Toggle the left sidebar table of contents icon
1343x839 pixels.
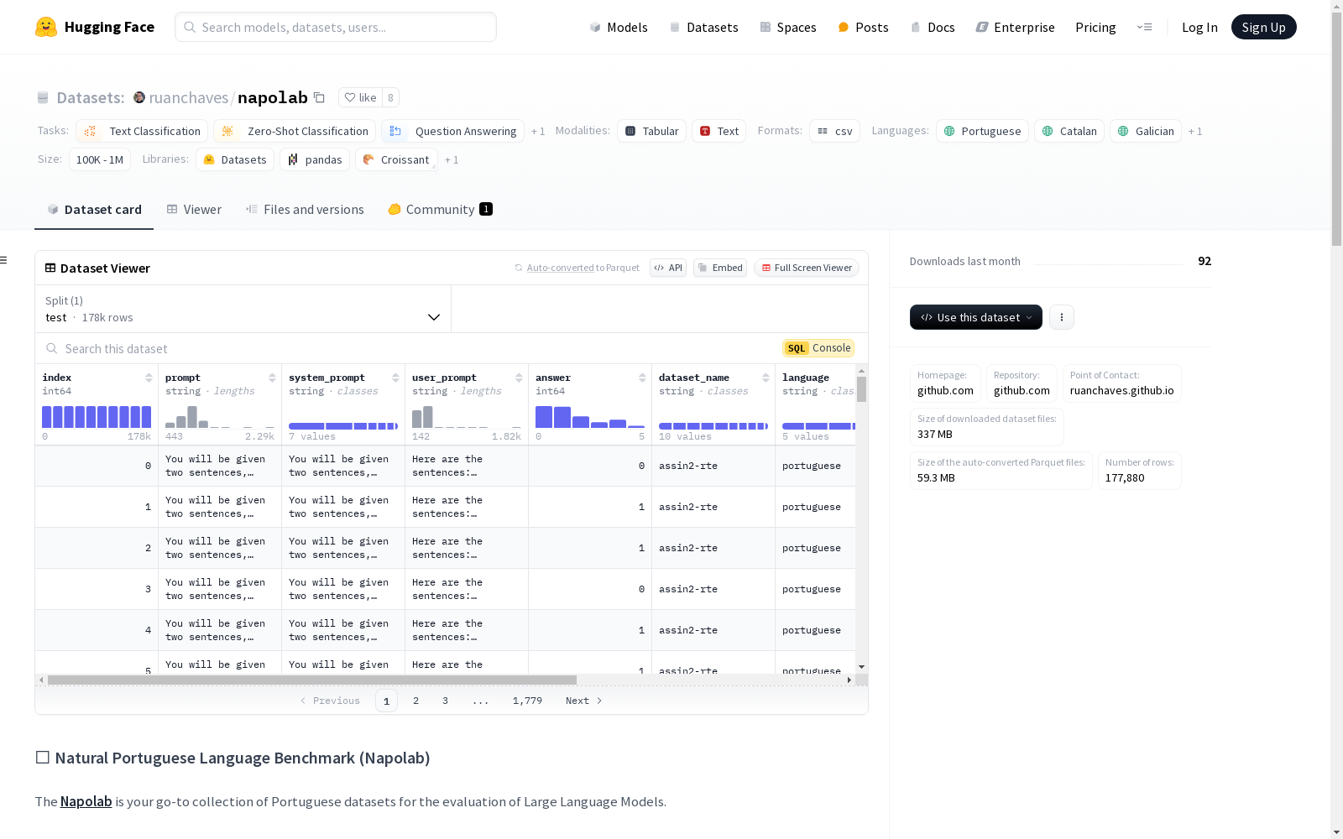(4, 260)
